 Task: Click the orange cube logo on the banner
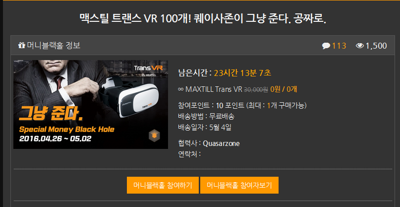coord(154,136)
